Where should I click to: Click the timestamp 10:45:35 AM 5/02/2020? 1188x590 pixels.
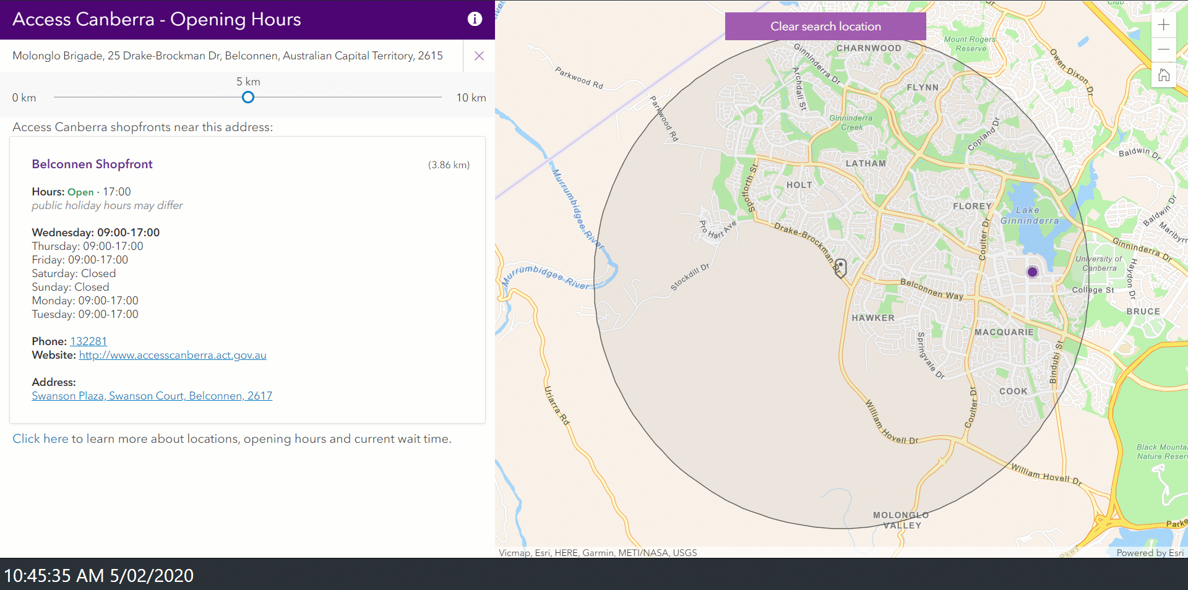[x=99, y=576]
